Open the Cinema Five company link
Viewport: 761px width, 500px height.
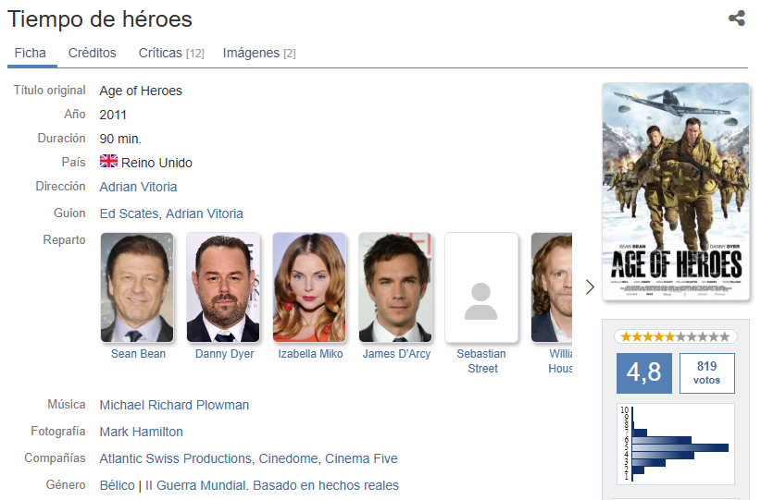coord(361,458)
